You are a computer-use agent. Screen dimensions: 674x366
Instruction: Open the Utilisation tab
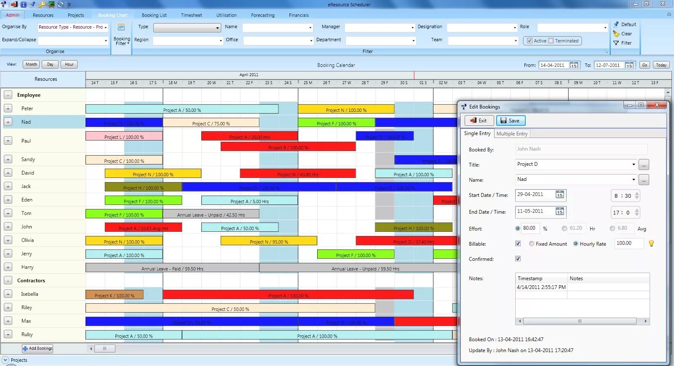(x=227, y=15)
